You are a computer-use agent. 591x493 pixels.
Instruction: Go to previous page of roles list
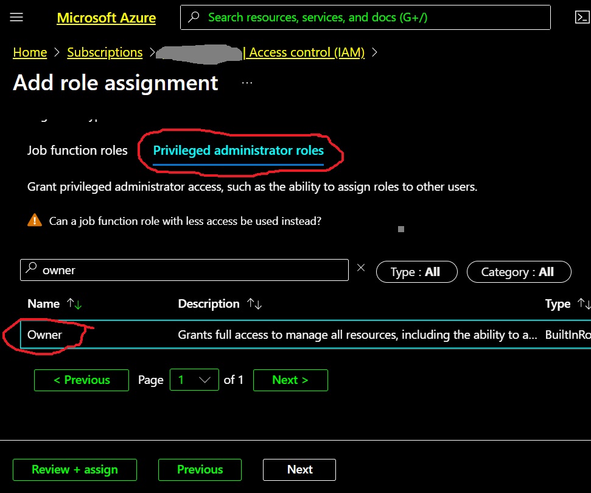tap(82, 380)
